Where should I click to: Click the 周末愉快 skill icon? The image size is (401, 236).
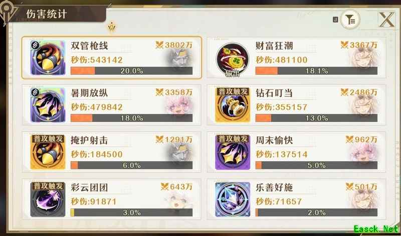pyautogui.click(x=233, y=152)
